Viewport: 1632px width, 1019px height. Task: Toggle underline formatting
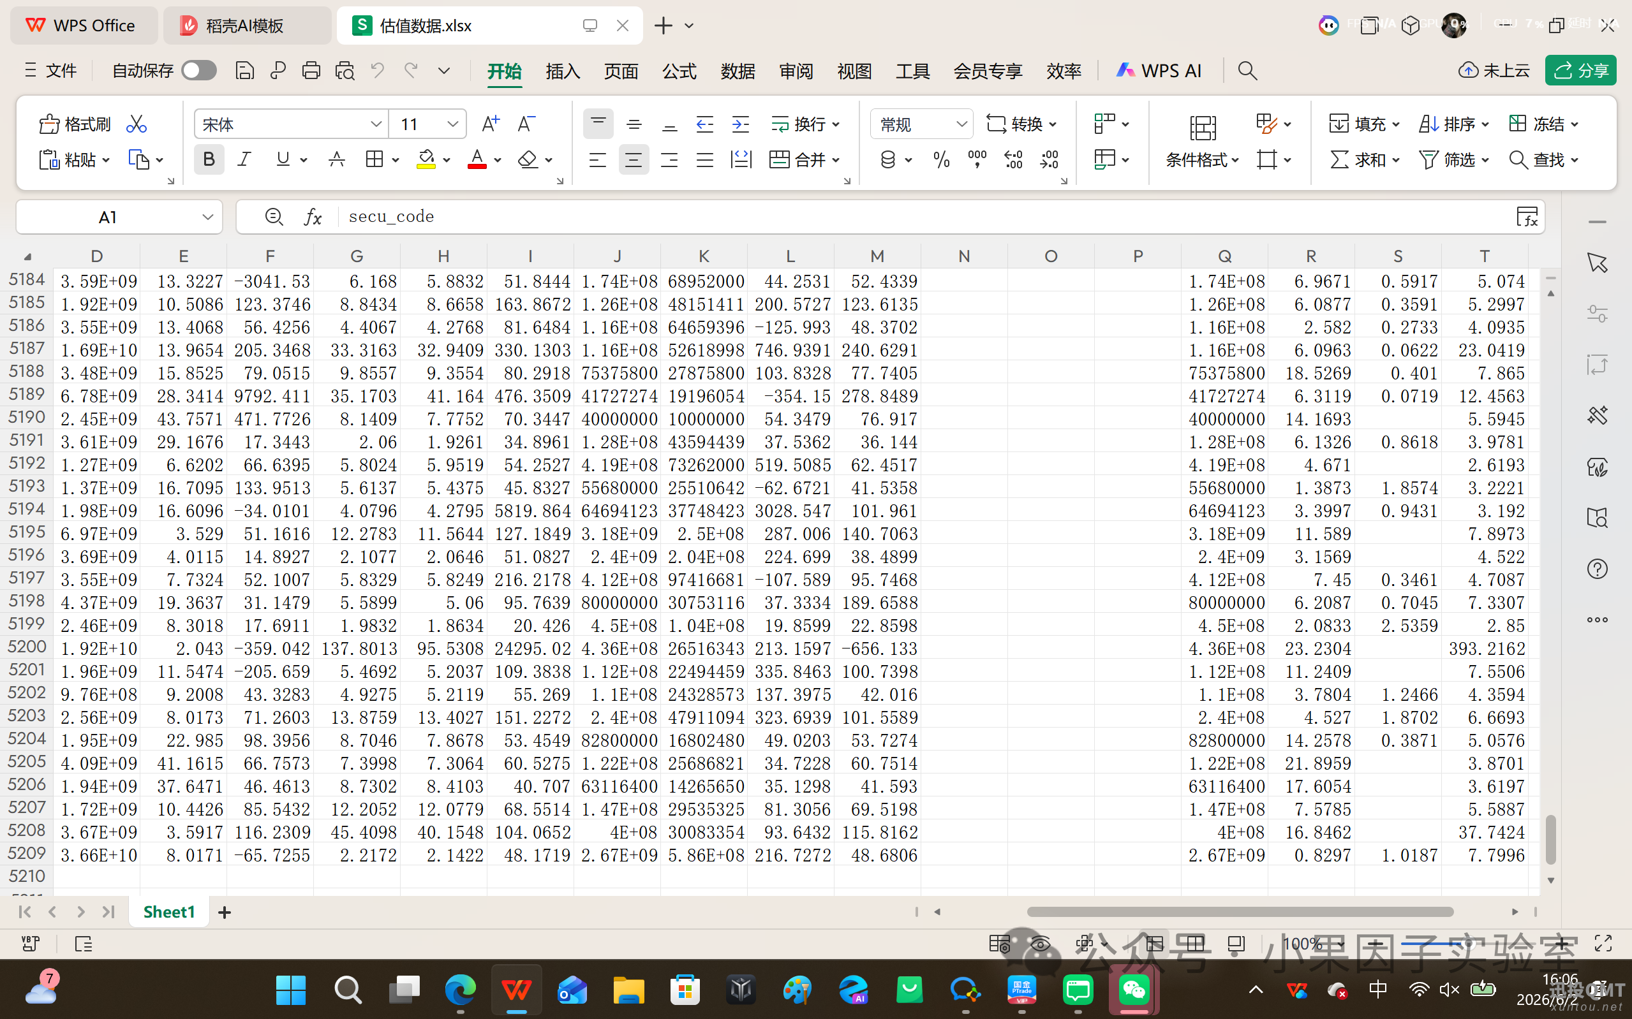pos(283,159)
